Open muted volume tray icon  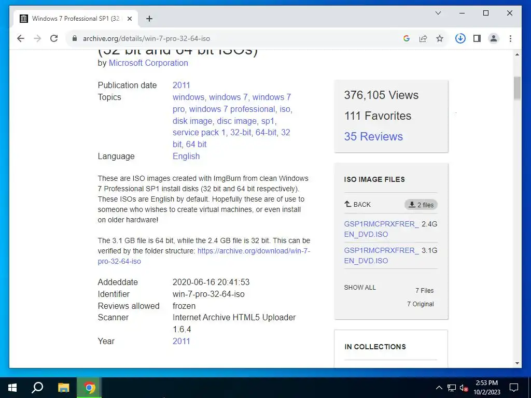(x=464, y=388)
